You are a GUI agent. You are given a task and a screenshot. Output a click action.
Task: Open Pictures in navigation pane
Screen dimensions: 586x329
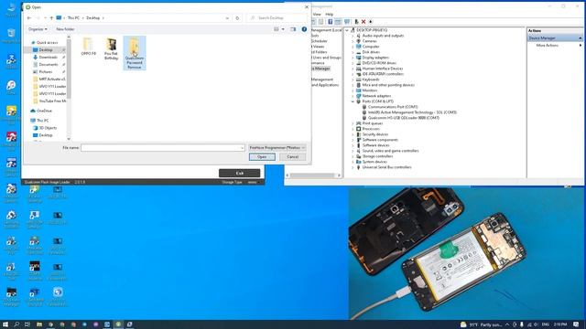pos(46,71)
